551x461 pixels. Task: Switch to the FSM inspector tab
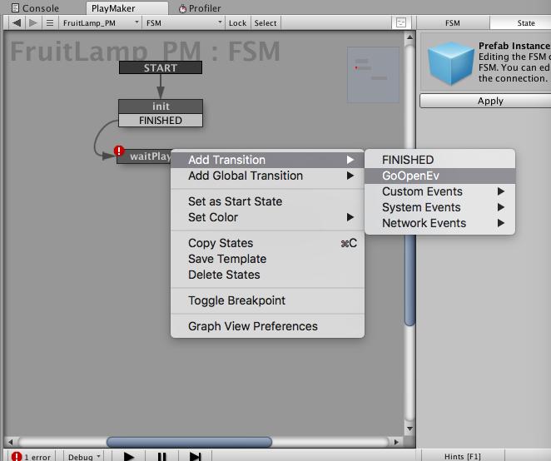[x=453, y=22]
